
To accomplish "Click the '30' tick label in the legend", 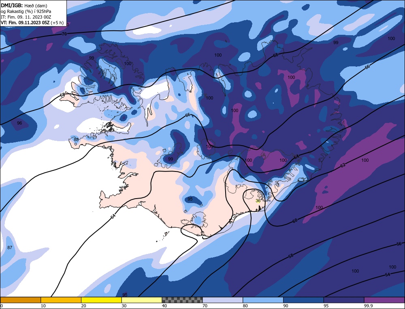I will click(x=124, y=306).
